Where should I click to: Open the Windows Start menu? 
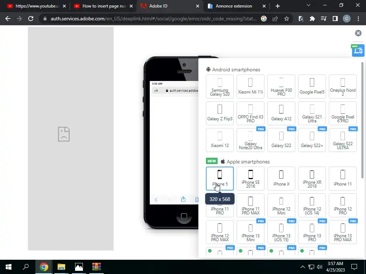pyautogui.click(x=9, y=267)
